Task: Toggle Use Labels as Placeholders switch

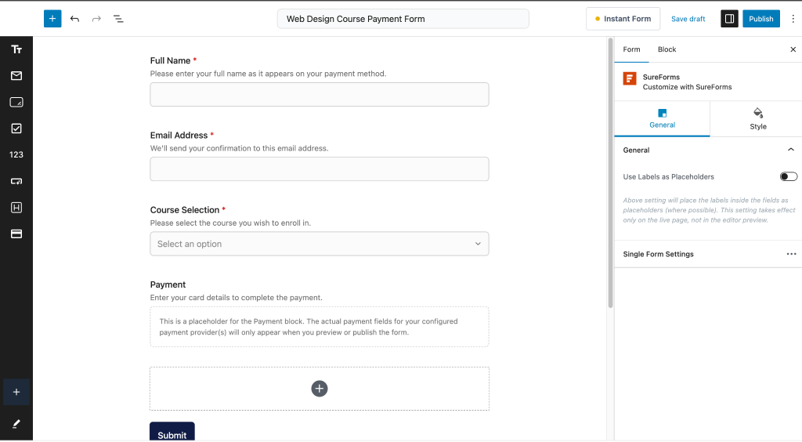Action: click(x=788, y=176)
